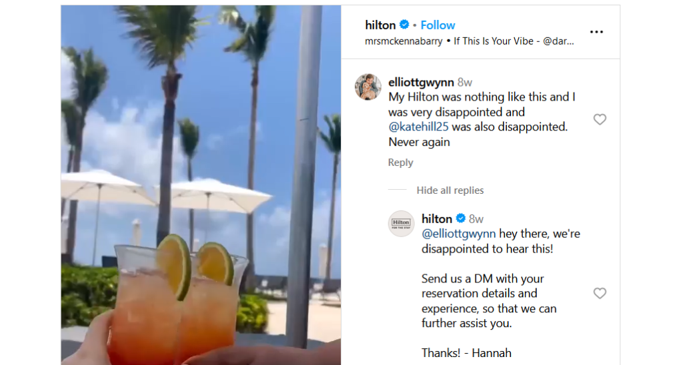
Task: Click 8w timestamp on elliottgwynn's comment
Action: [x=465, y=82]
